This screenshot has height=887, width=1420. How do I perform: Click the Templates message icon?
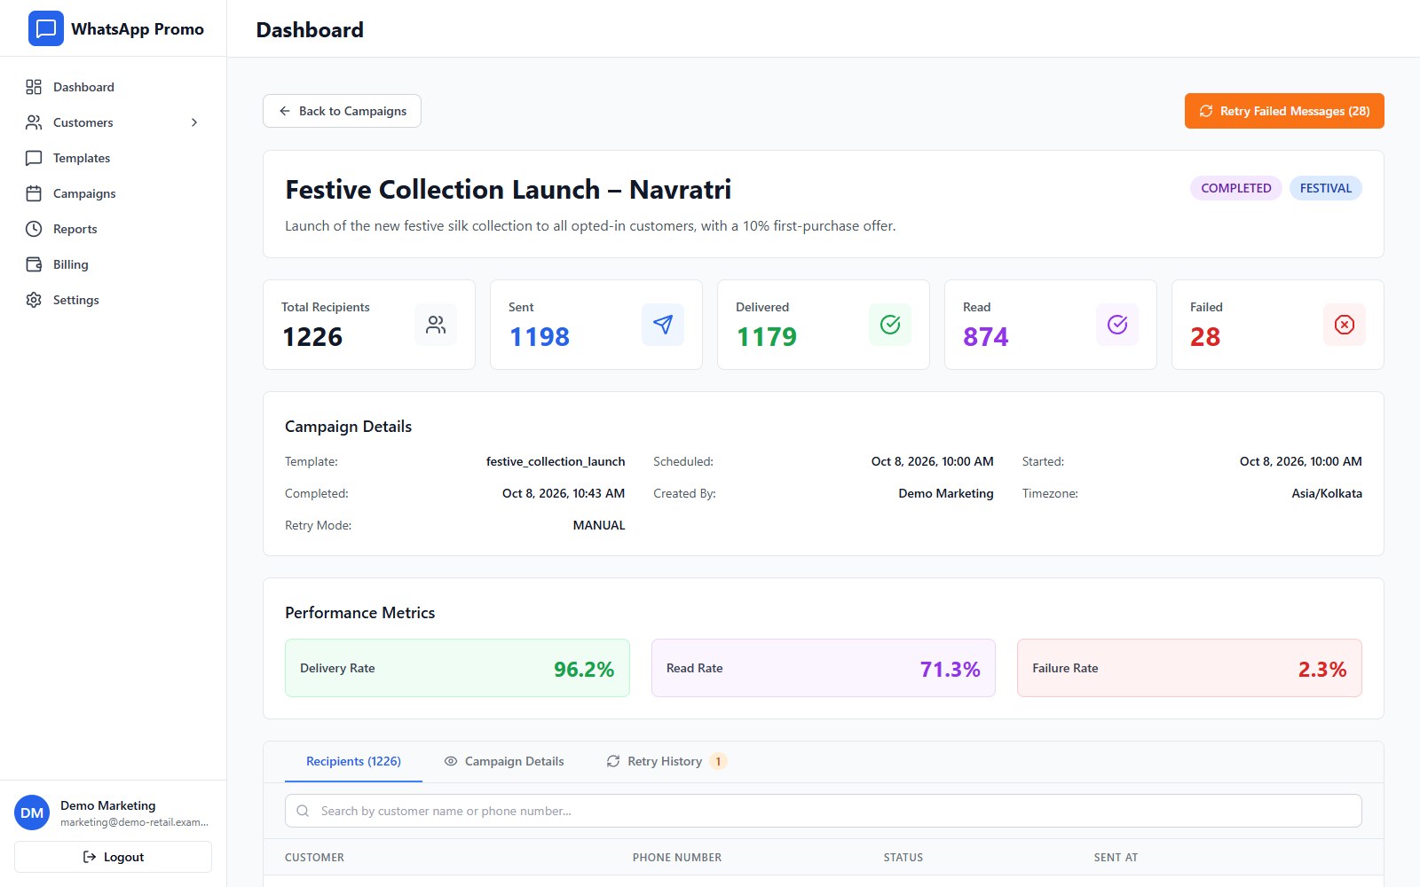(34, 158)
